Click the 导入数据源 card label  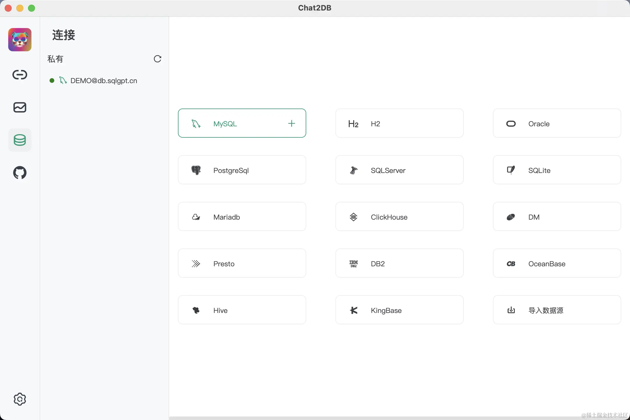(546, 310)
